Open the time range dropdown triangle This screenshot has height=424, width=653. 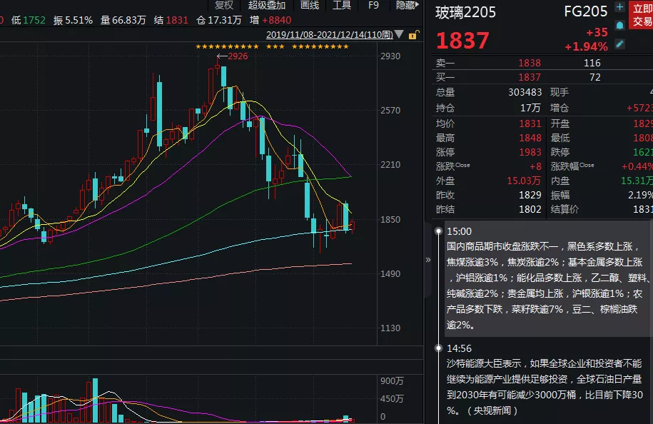(399, 34)
